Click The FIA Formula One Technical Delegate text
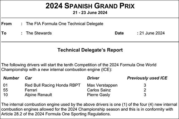 point(64,24)
